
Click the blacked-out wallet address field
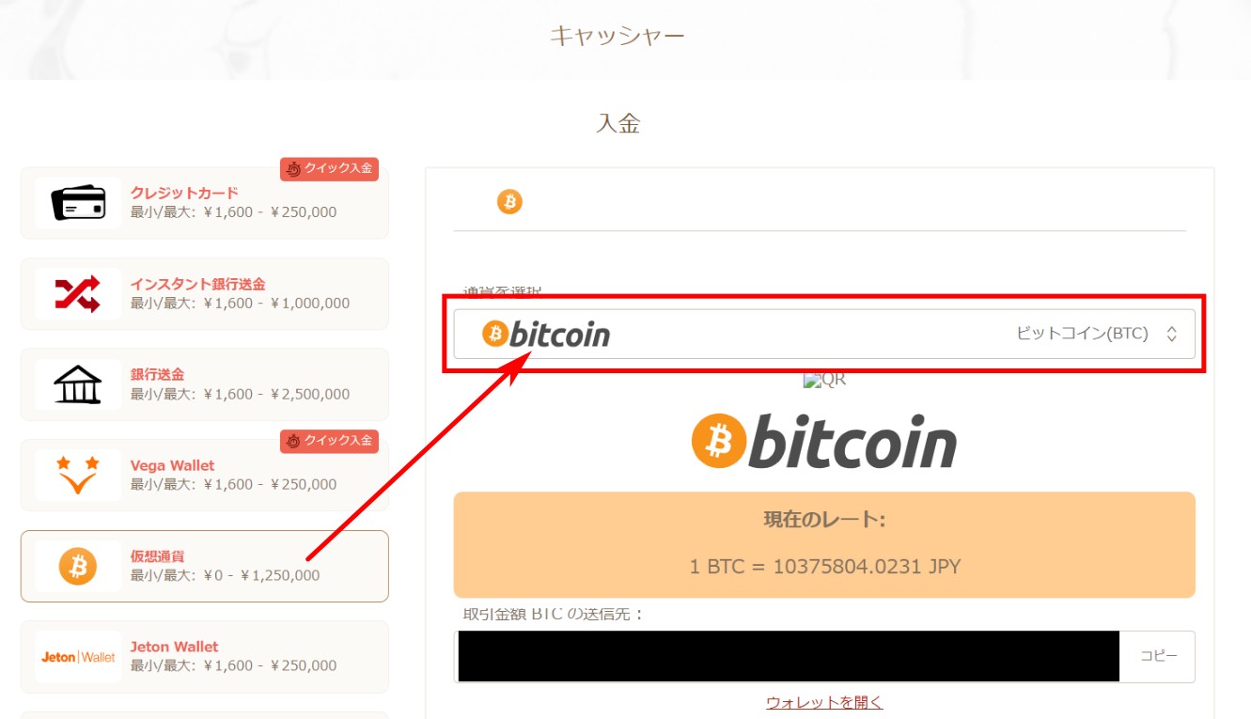[x=789, y=656]
